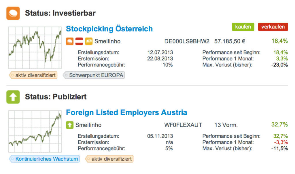Open the Stockpicking Österreich title link
Viewport: 295px width, 174px height.
coord(109,29)
